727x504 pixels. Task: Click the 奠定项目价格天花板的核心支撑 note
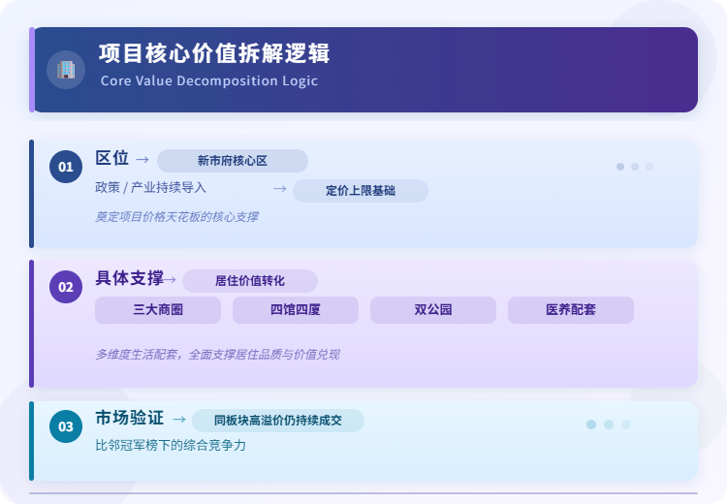(176, 216)
